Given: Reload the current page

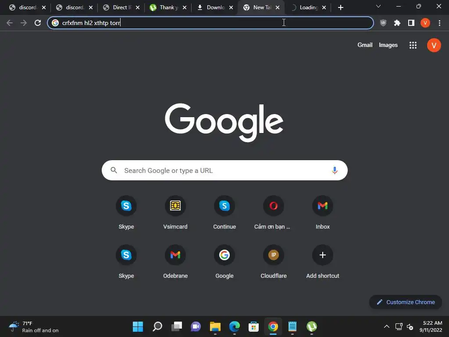Looking at the screenshot, I should coord(38,23).
